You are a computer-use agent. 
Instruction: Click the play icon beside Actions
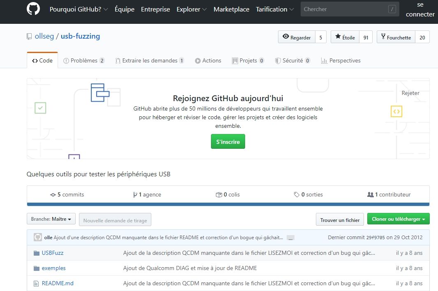click(x=198, y=61)
